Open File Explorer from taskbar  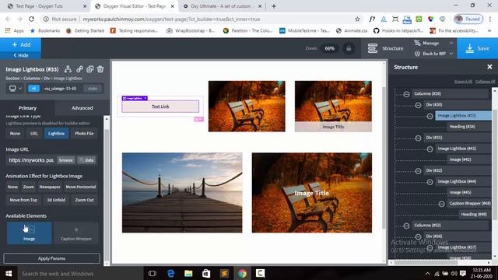click(188, 273)
